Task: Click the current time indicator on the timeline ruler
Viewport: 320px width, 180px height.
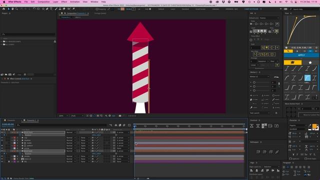Action: click(134, 126)
